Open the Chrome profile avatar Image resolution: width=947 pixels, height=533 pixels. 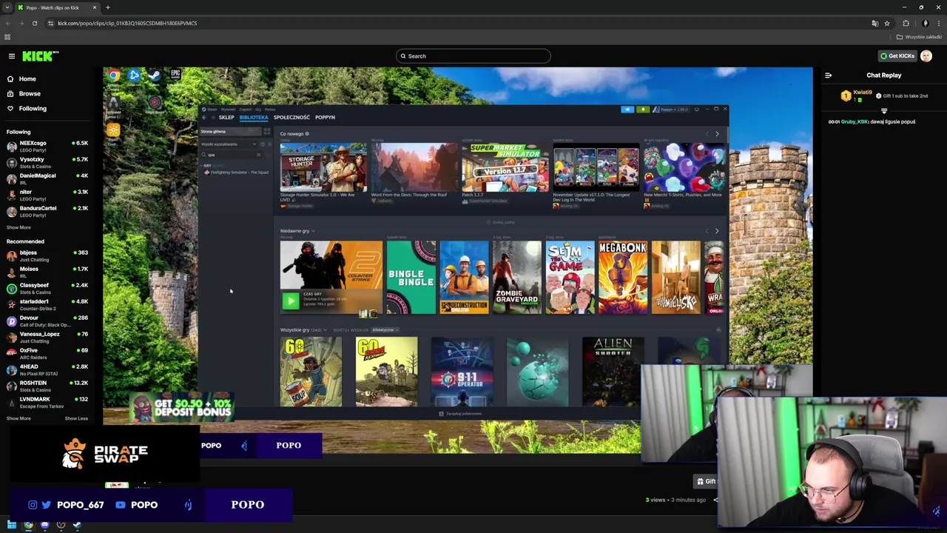(x=925, y=23)
